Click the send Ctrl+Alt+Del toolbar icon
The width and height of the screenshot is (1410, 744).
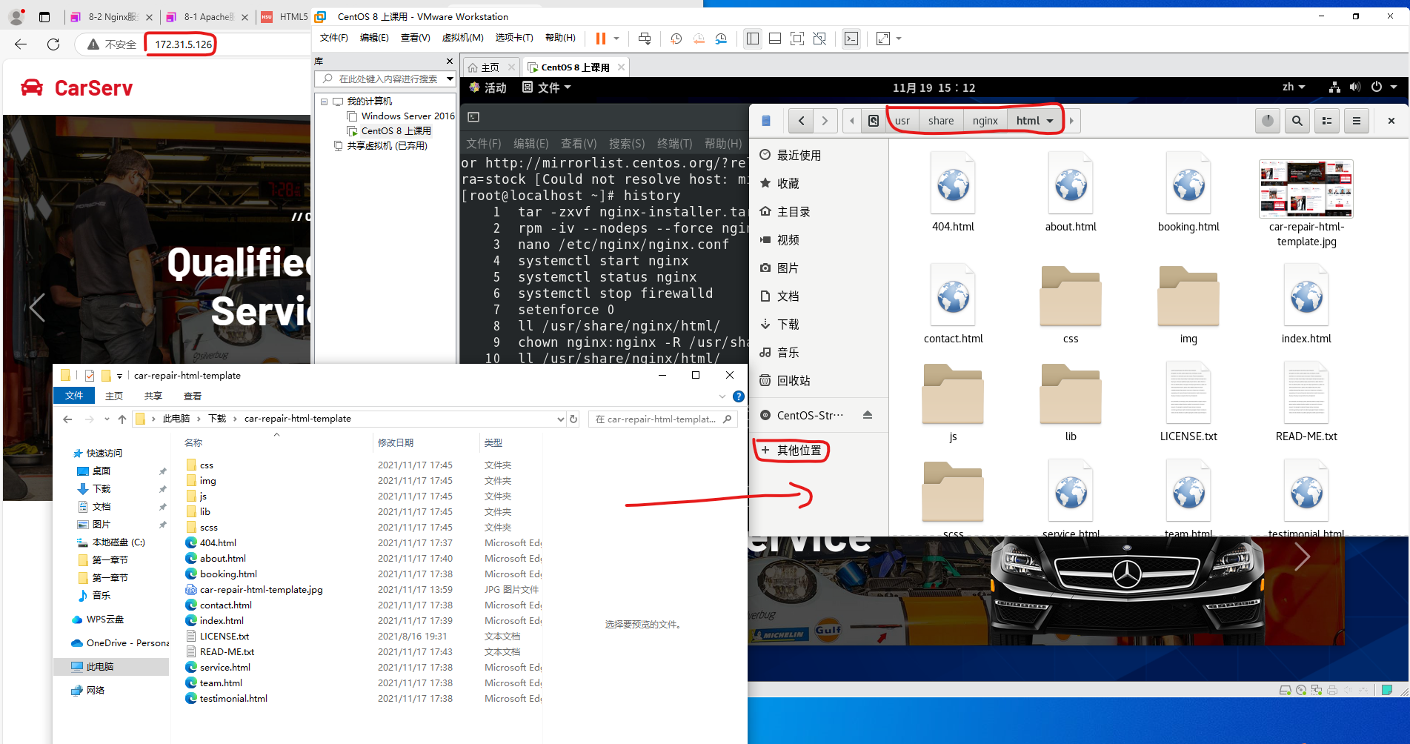pyautogui.click(x=645, y=39)
